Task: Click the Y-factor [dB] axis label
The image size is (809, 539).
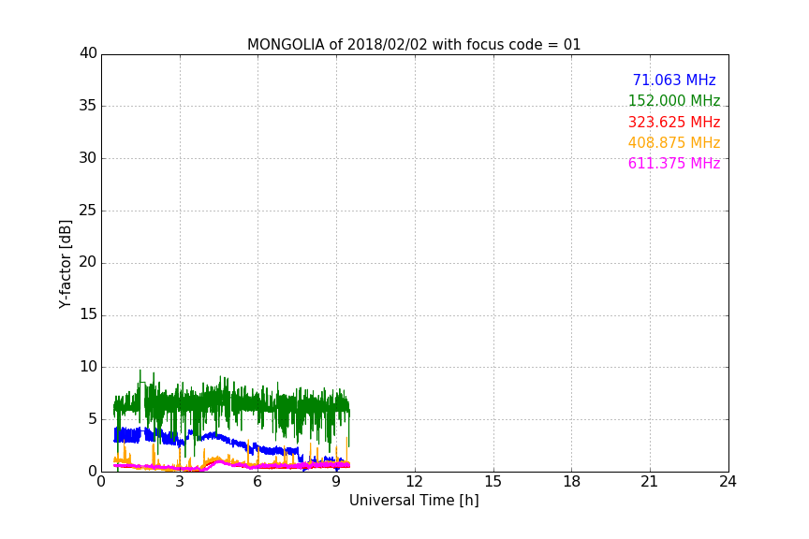Action: (65, 264)
